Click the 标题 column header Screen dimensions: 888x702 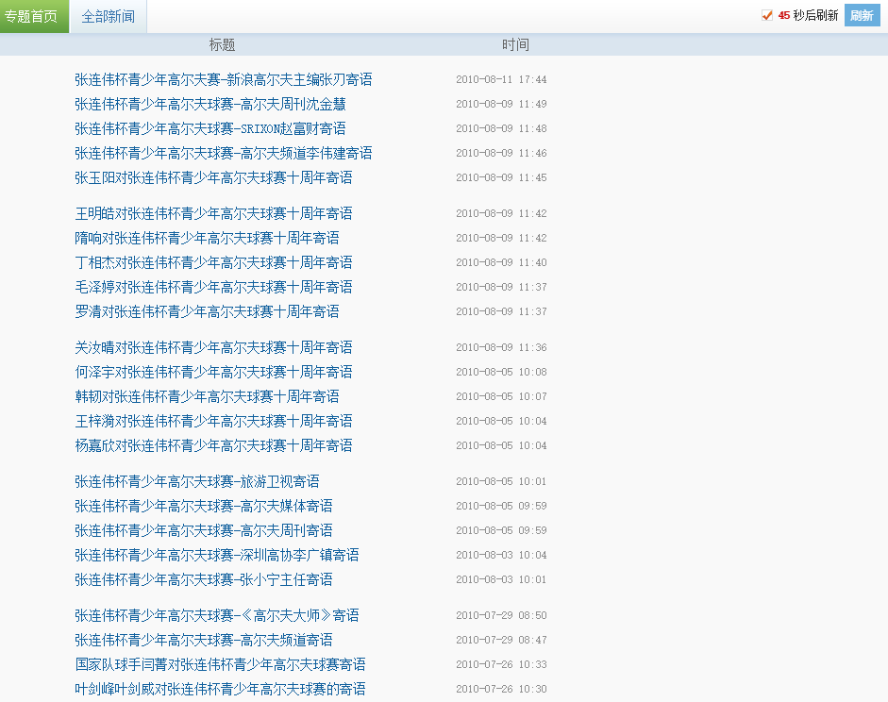tap(222, 44)
